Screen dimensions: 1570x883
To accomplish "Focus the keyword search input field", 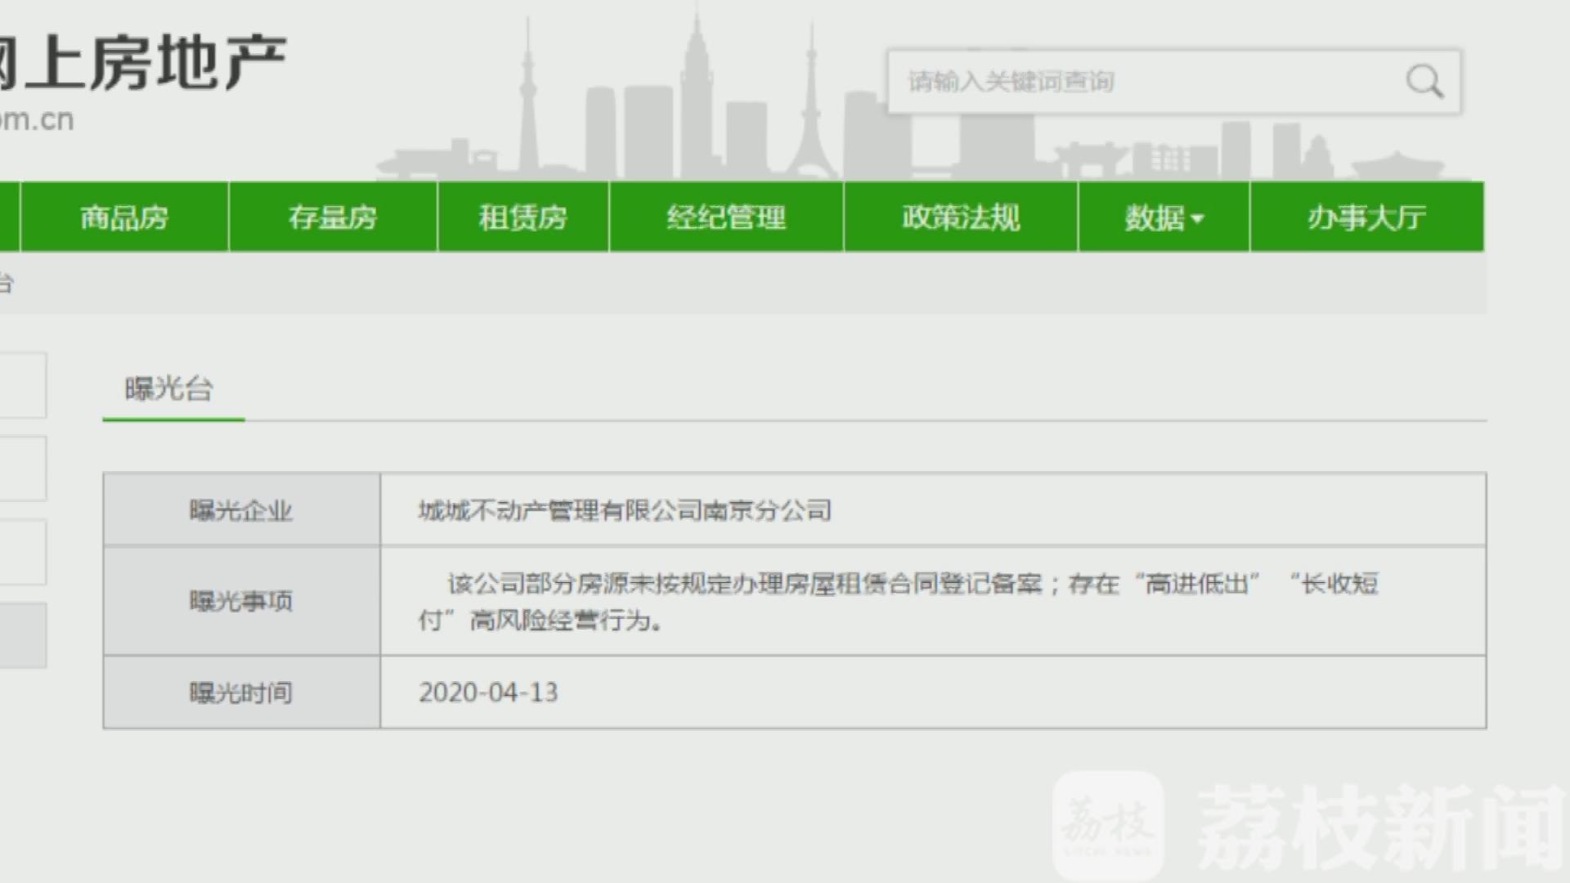I will tap(1174, 82).
